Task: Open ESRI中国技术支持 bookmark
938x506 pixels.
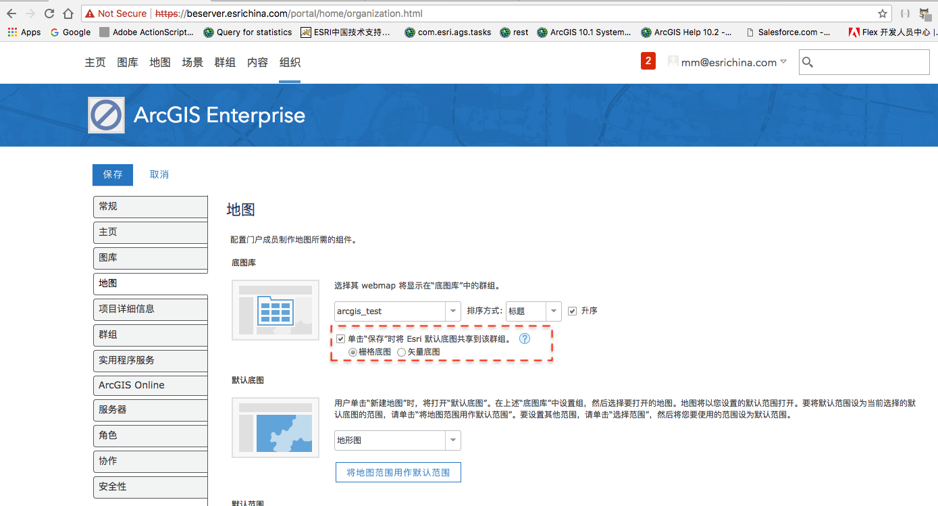Action: [346, 32]
